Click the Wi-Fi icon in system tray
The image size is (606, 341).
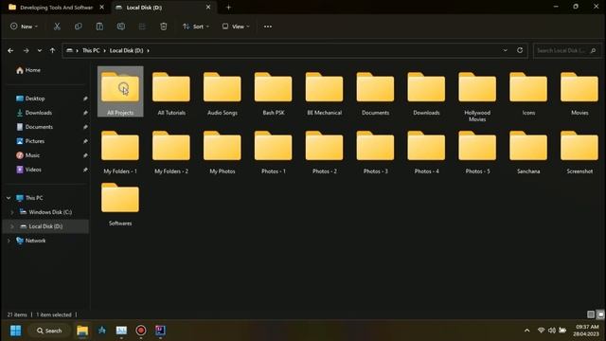(x=541, y=331)
